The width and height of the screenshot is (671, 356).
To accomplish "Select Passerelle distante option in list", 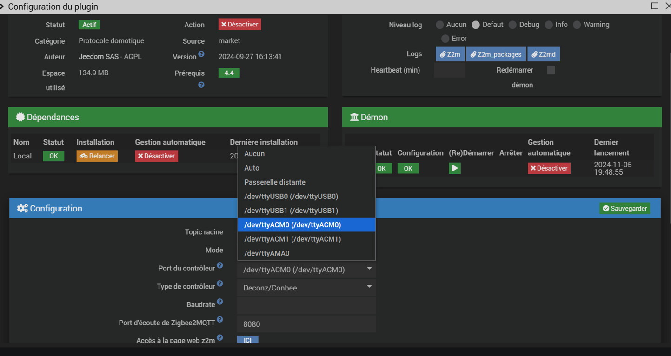I will 275,182.
